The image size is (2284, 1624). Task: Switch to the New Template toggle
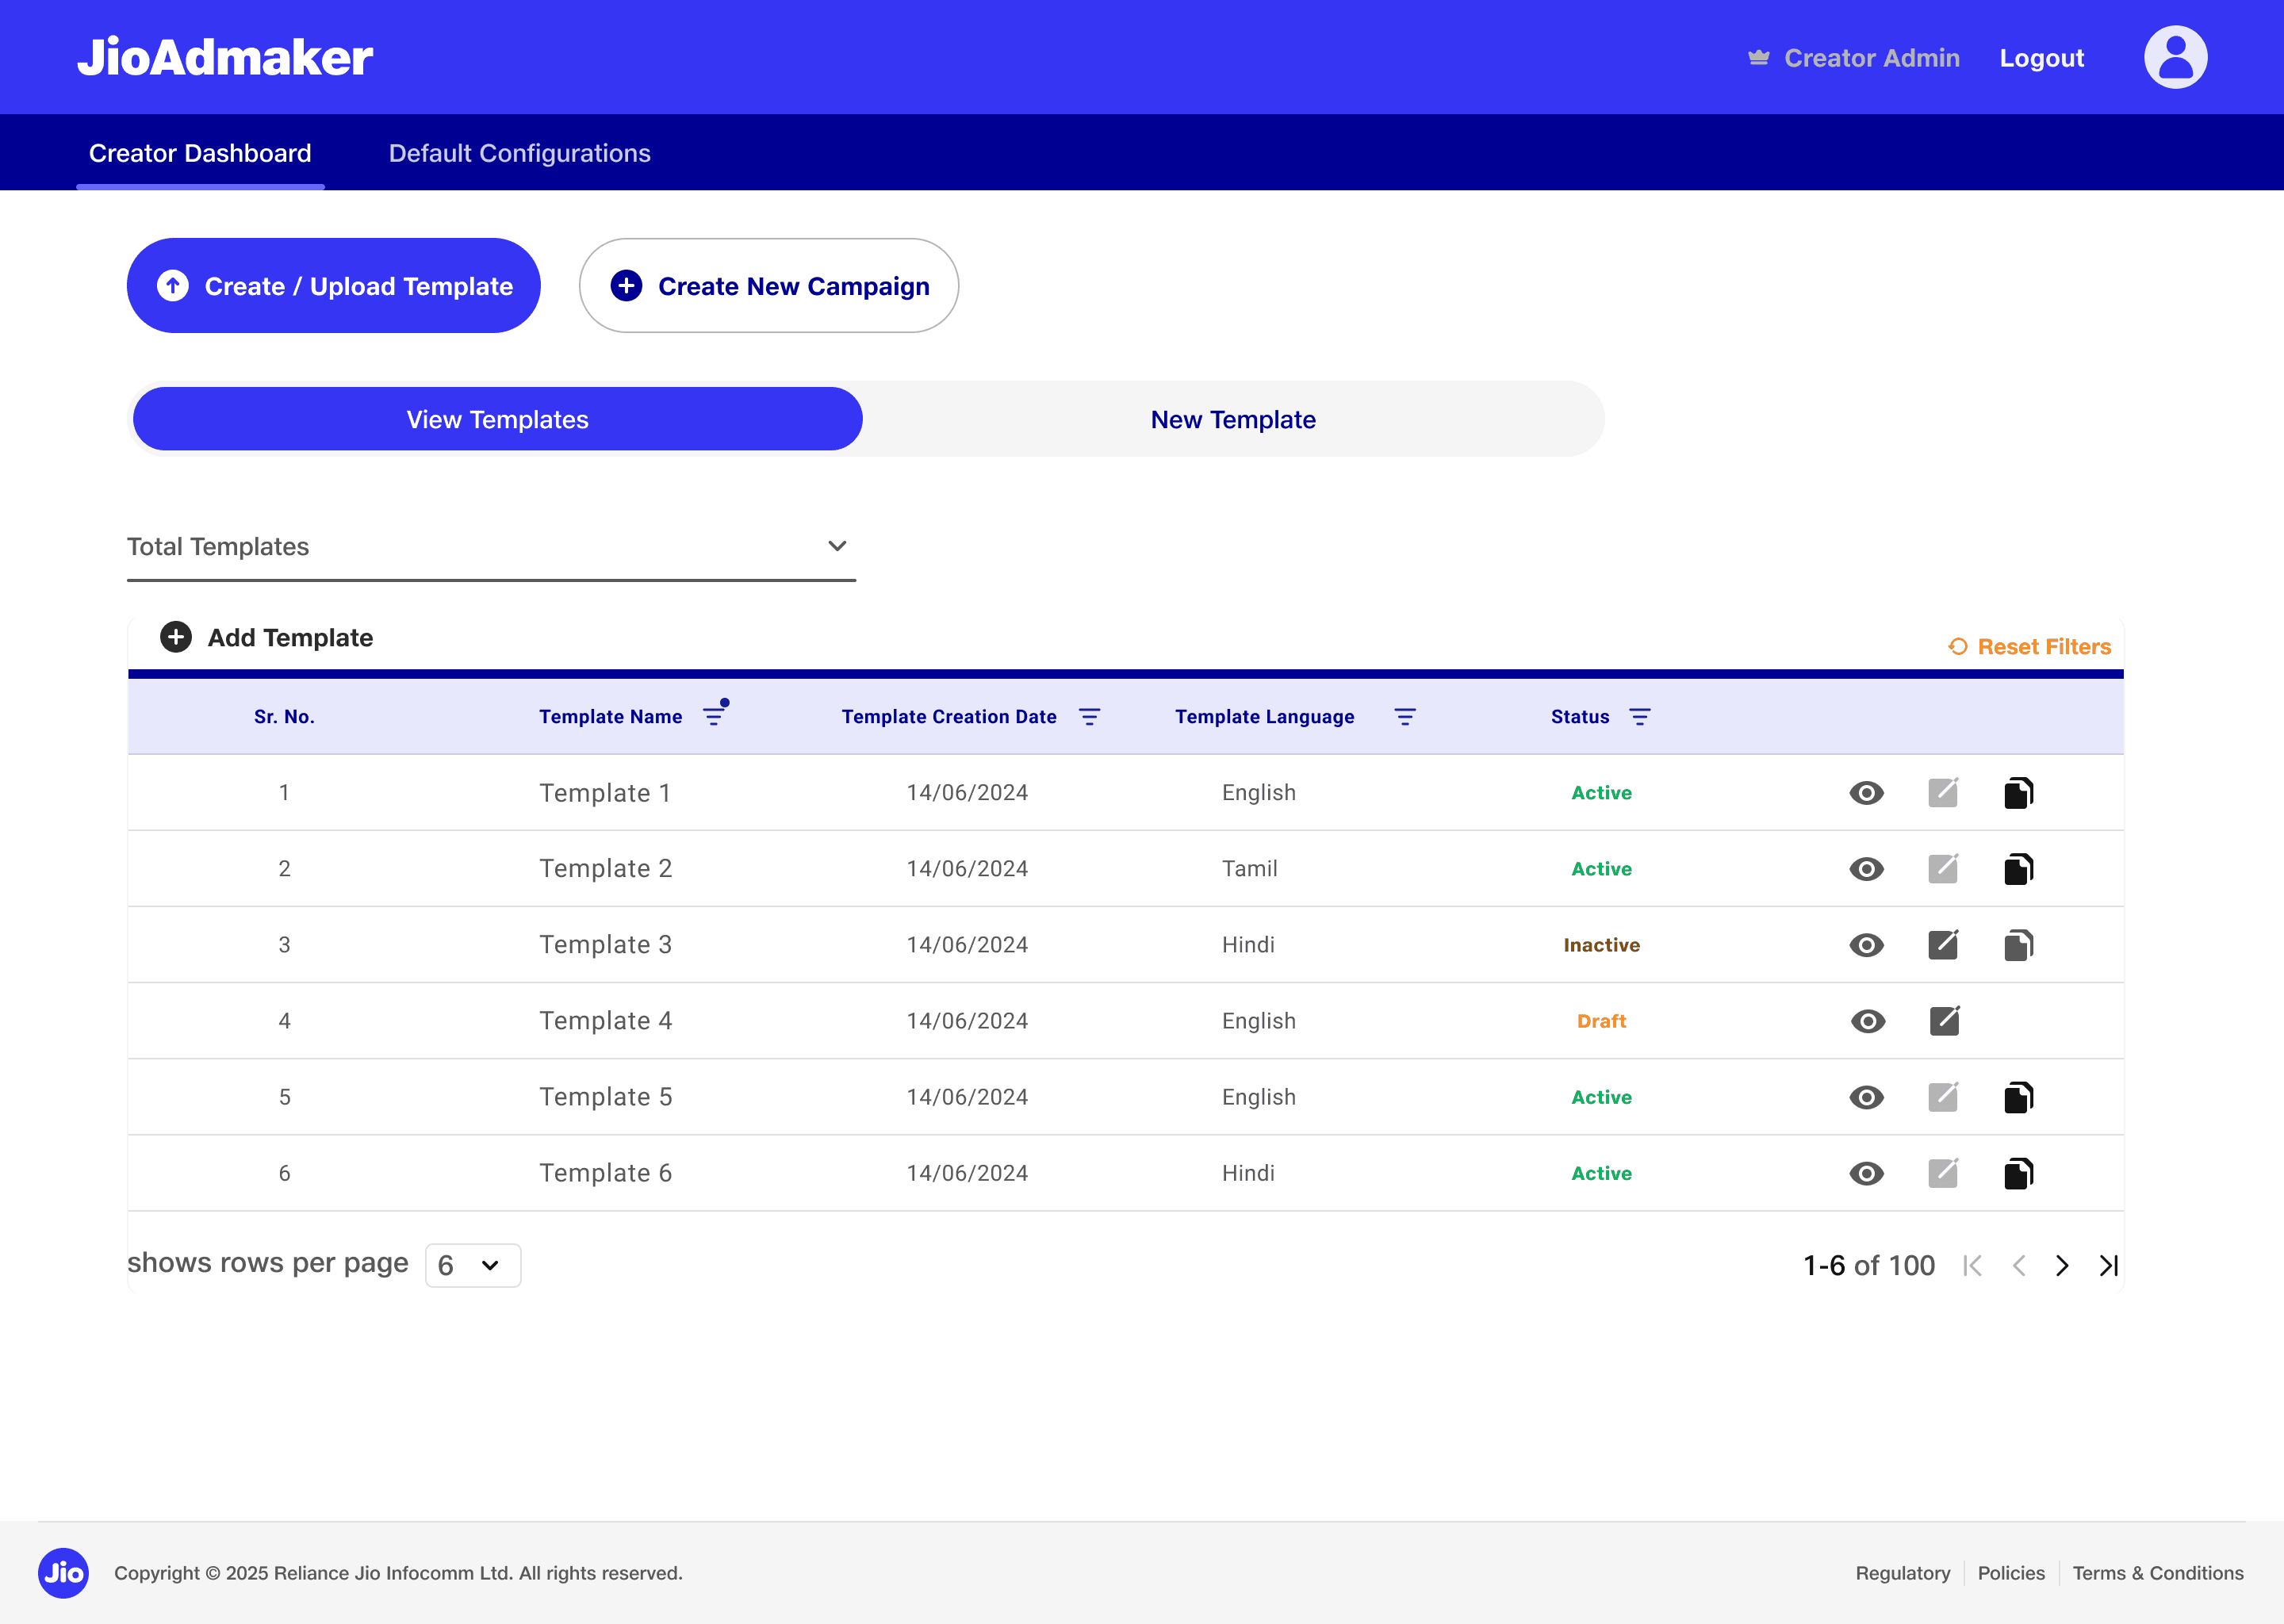click(1232, 420)
